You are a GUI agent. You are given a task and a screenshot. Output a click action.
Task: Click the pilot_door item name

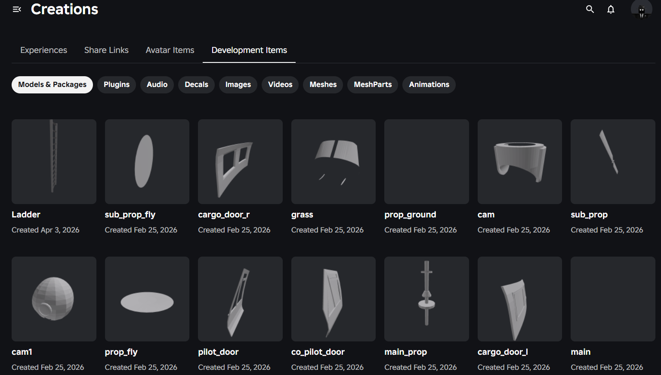218,352
